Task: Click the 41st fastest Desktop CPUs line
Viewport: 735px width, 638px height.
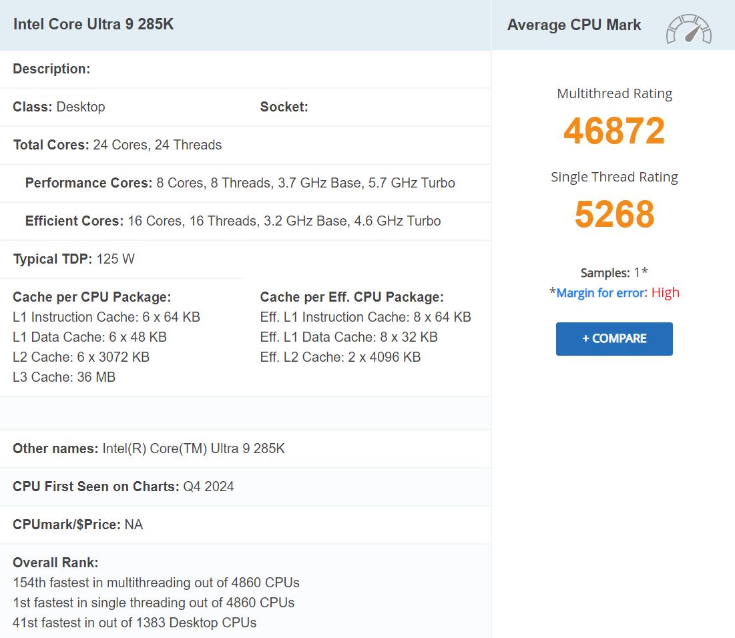Action: 135,623
